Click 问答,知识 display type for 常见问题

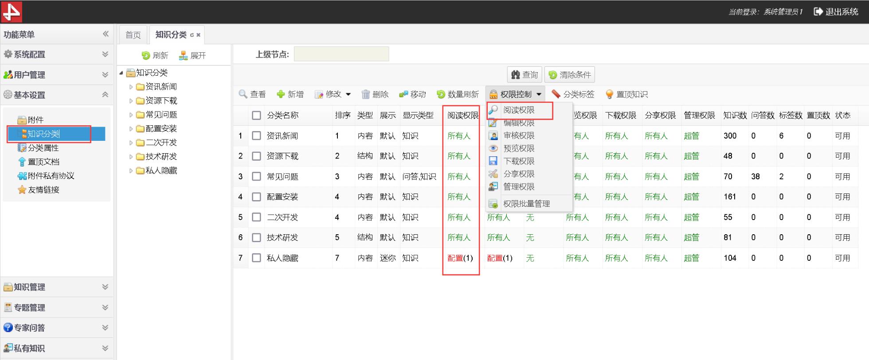419,176
